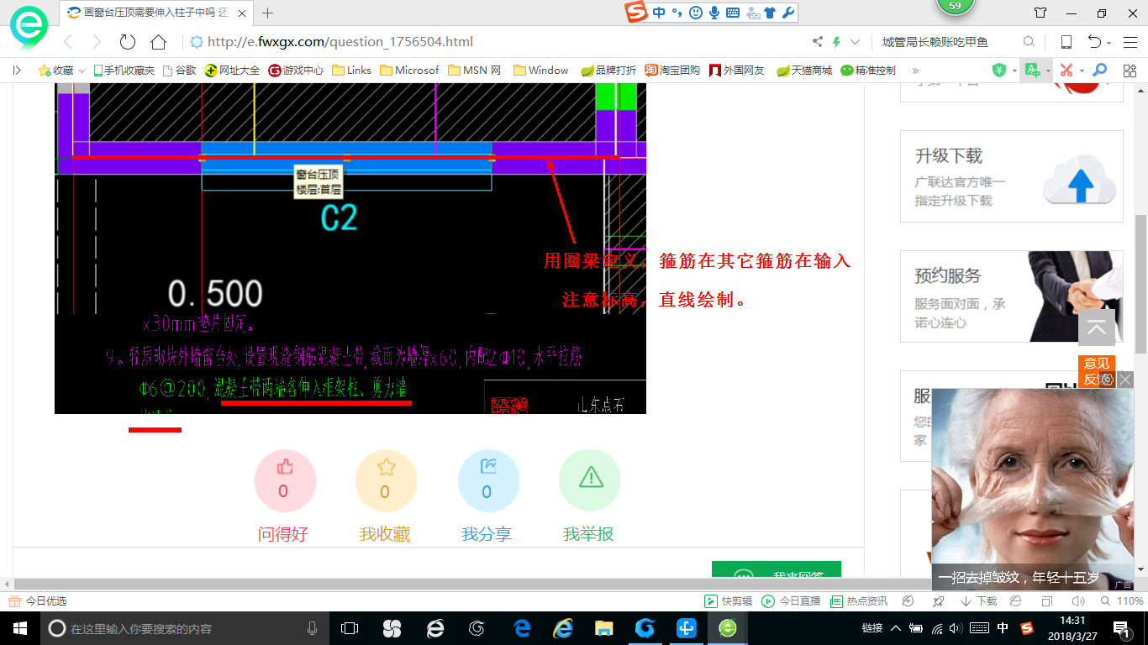The width and height of the screenshot is (1148, 645).
Task: Click the orange 意见反馈 feedback tab
Action: [1097, 371]
